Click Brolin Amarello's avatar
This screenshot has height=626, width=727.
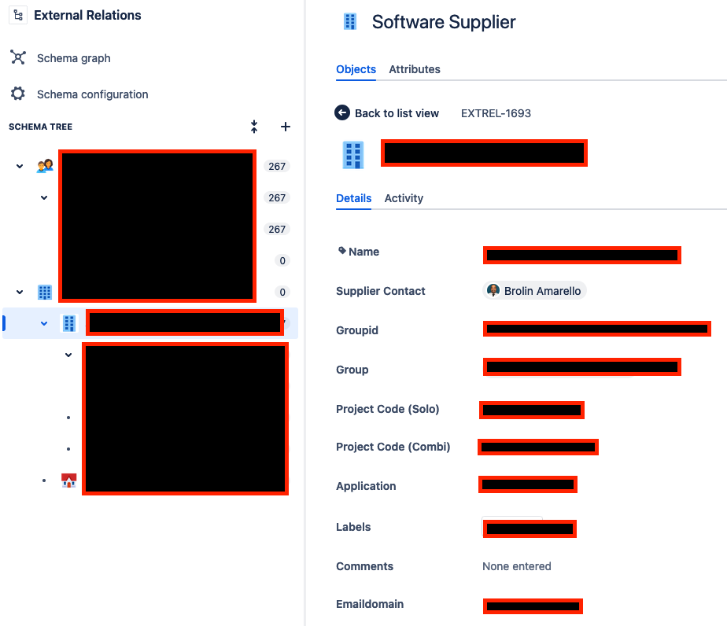pos(493,290)
